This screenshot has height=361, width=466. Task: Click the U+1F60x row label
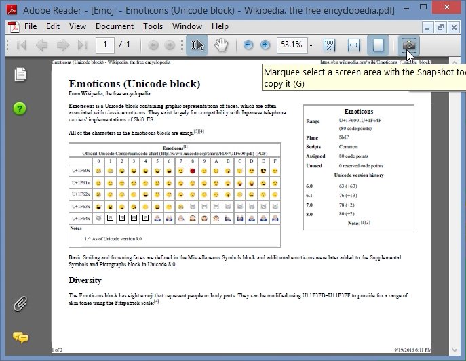point(81,171)
